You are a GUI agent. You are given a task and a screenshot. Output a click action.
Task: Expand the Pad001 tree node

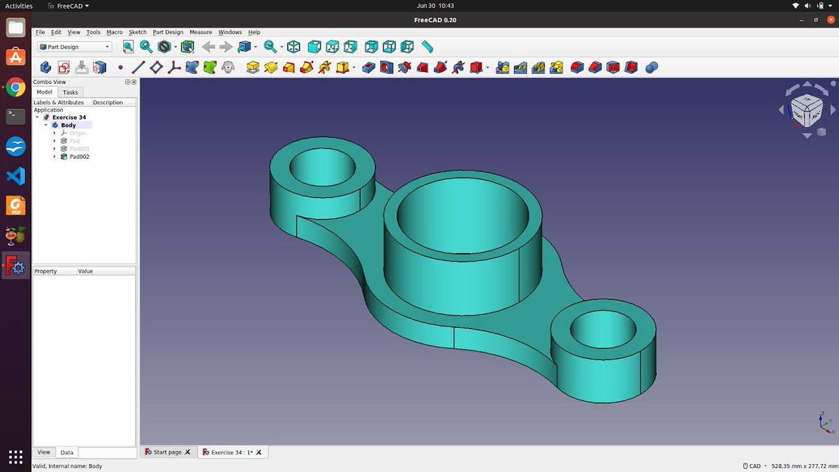click(x=55, y=149)
